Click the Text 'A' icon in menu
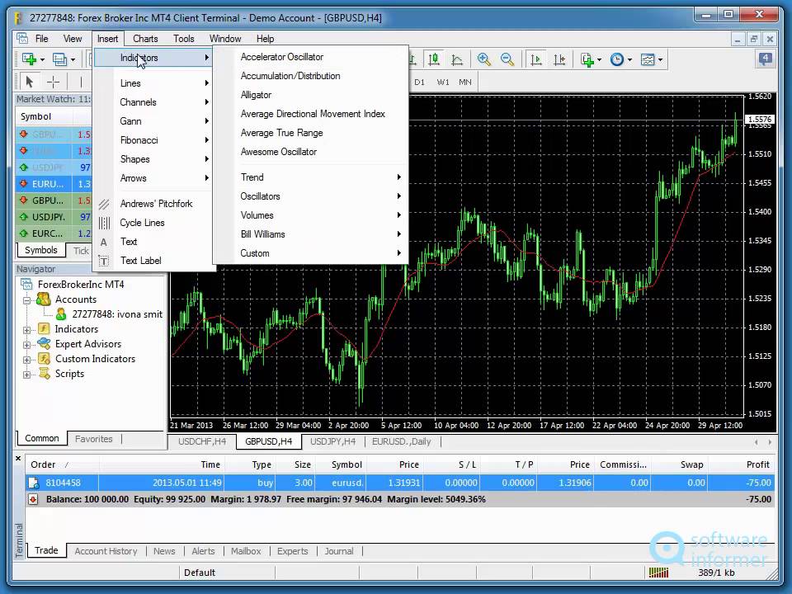 104,243
